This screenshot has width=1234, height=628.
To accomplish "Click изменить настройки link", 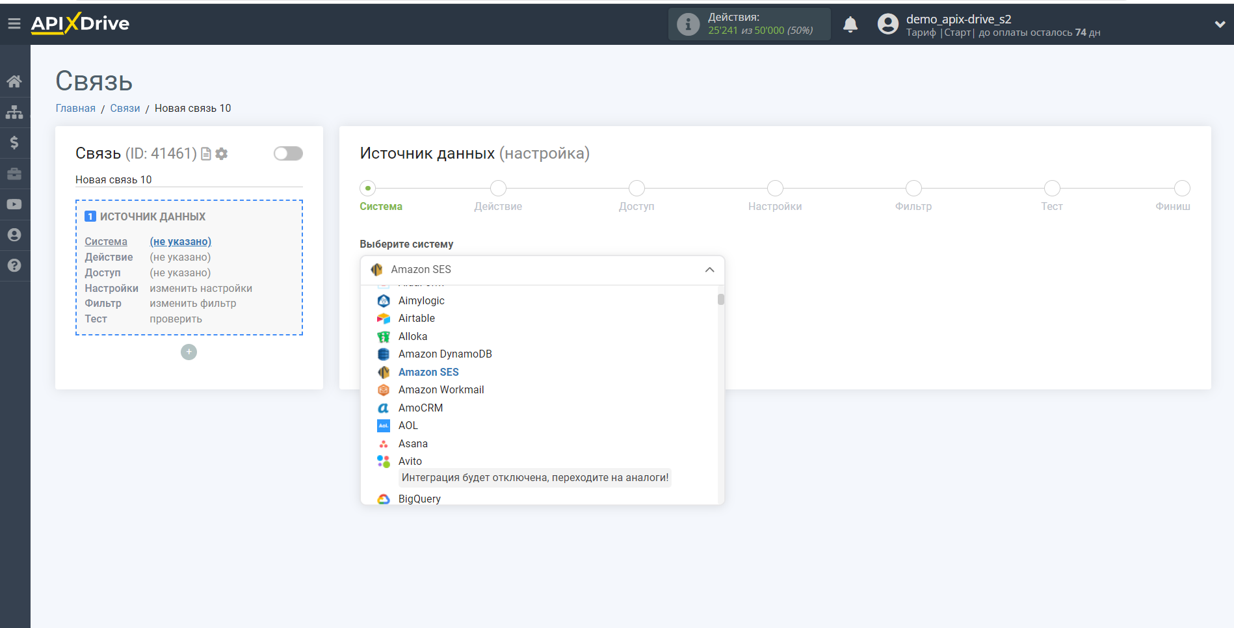I will click(201, 288).
